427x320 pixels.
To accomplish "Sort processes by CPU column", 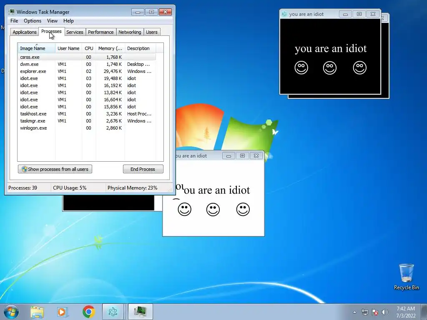I will click(x=89, y=48).
